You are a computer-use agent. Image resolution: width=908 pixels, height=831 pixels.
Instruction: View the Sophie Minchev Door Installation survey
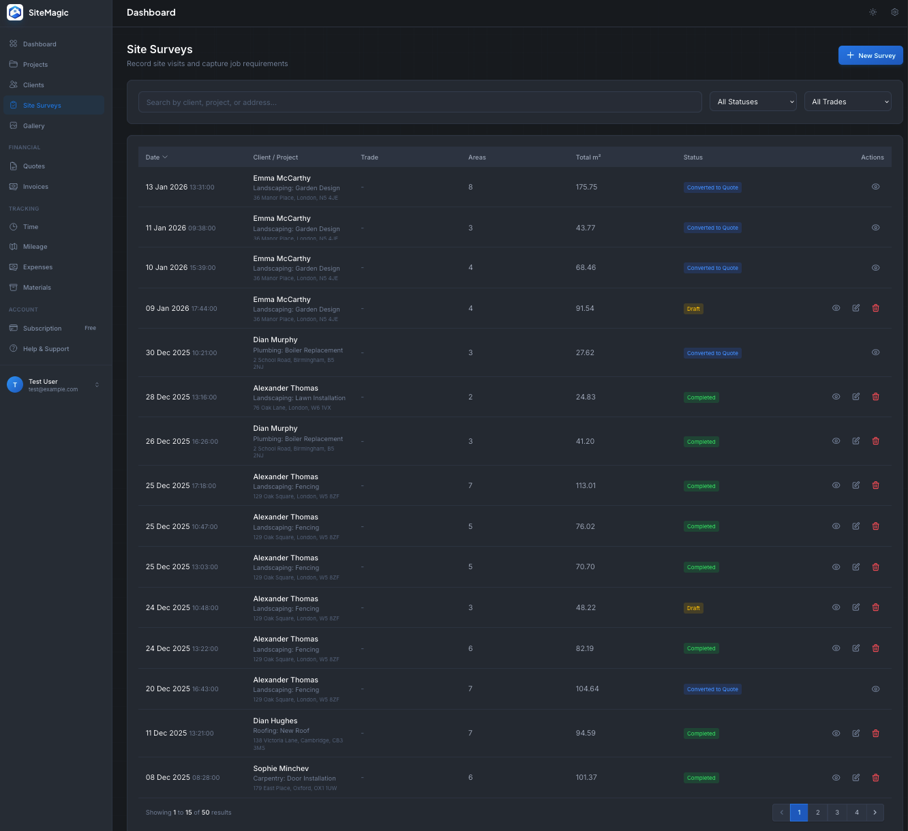tap(836, 777)
